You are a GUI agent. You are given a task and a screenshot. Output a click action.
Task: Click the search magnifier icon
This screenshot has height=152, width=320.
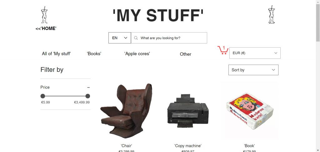point(136,38)
